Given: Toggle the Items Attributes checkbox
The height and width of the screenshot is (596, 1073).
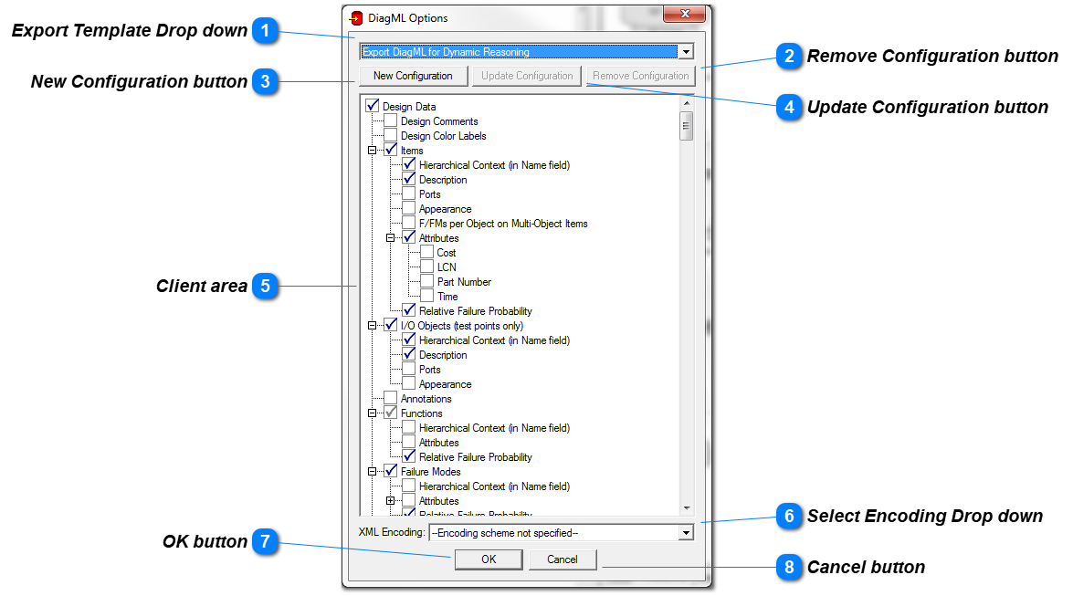Looking at the screenshot, I should click(x=409, y=237).
